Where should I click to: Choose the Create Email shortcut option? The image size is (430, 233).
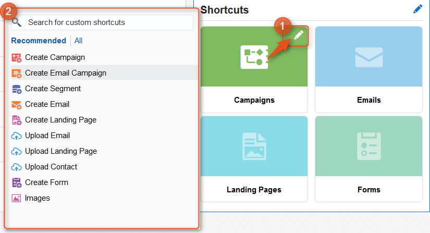point(47,104)
